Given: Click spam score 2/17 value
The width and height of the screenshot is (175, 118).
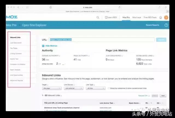Looking at the screenshot, I should (x=59, y=63).
